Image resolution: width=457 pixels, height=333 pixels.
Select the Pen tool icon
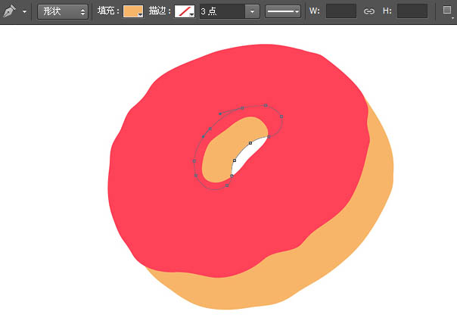(x=10, y=11)
